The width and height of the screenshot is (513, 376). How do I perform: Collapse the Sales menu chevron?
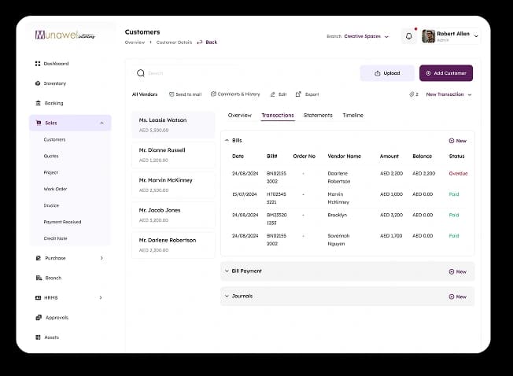click(x=101, y=123)
